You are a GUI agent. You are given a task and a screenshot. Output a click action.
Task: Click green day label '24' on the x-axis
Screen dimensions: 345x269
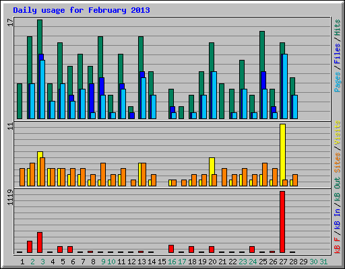pyautogui.click(x=253, y=262)
